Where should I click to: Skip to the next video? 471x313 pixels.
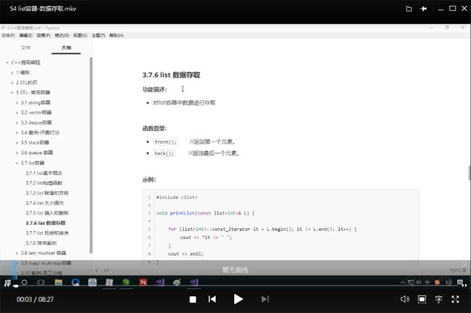pyautogui.click(x=265, y=299)
